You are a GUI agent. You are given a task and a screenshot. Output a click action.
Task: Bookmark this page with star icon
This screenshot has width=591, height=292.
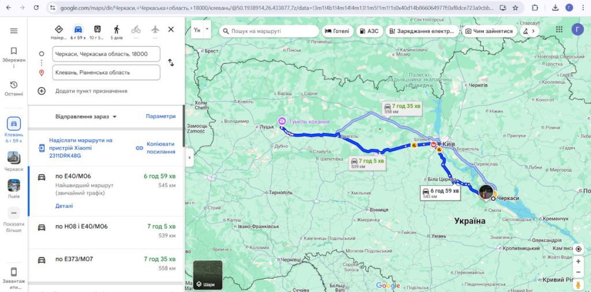click(x=515, y=8)
